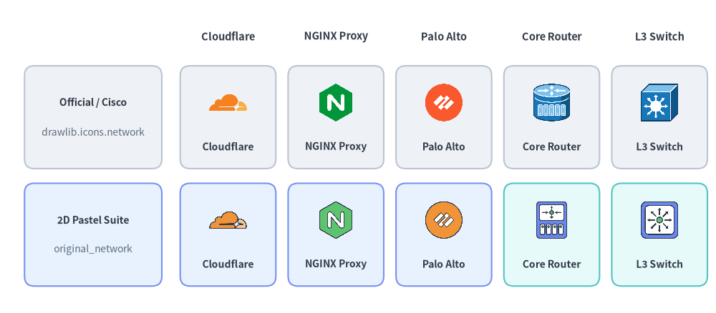This screenshot has width=716, height=313.
Task: Click the L3 Switch column header text
Action: coord(659,36)
